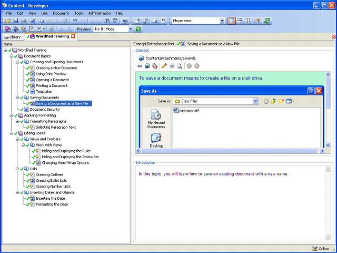Open the blue Help question icon
This screenshot has height=253, width=337.
125,21
